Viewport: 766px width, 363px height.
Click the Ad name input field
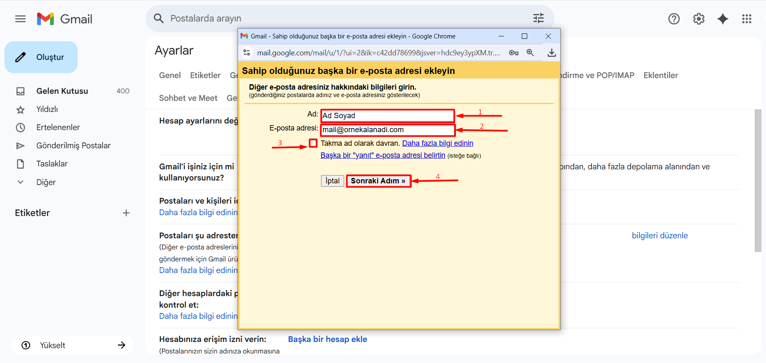[x=388, y=116]
